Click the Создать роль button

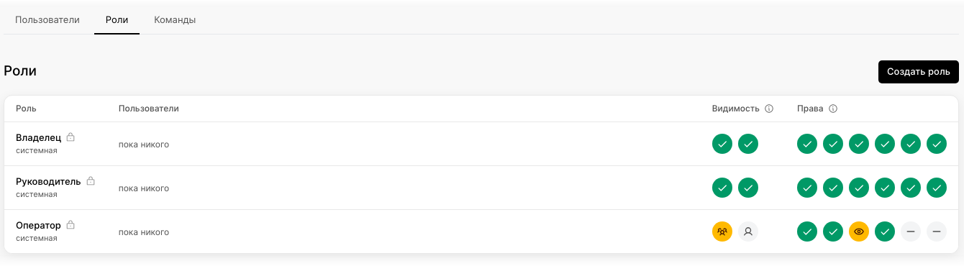point(919,72)
